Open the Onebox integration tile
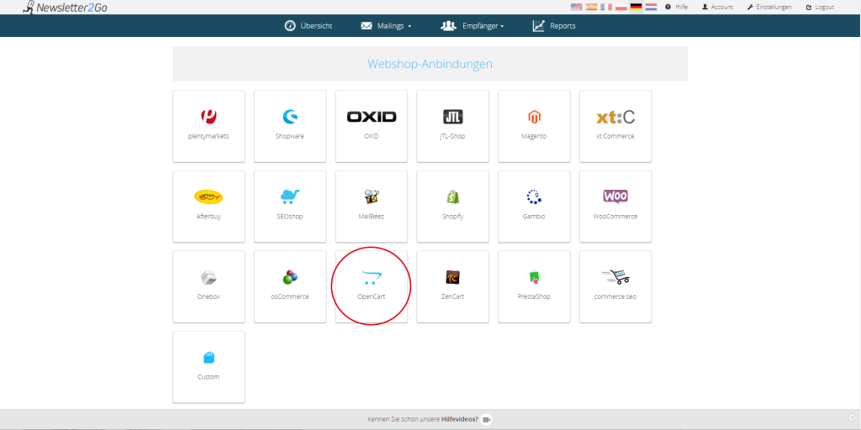This screenshot has height=430, width=861. (x=209, y=286)
